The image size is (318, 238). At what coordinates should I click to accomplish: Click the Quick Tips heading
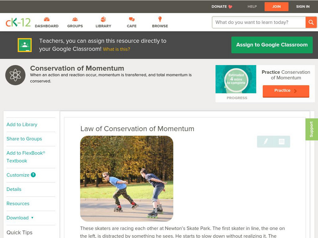coord(19,232)
